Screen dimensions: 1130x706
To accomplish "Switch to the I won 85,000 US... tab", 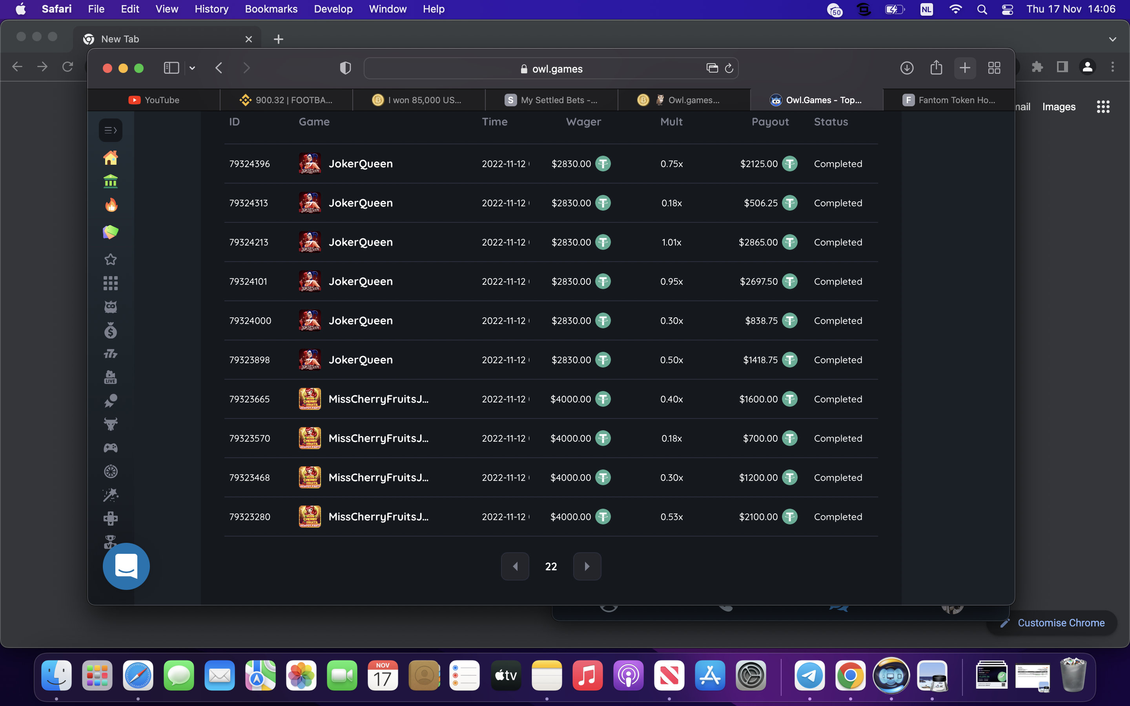I will click(419, 100).
